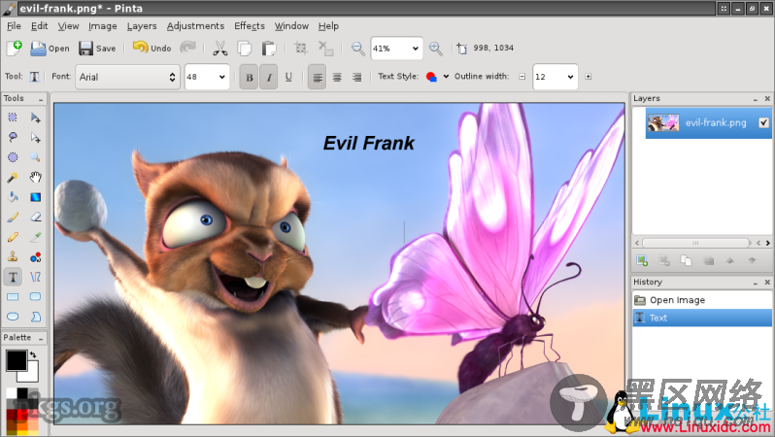
Task: Select the Eraser tool
Action: click(35, 217)
